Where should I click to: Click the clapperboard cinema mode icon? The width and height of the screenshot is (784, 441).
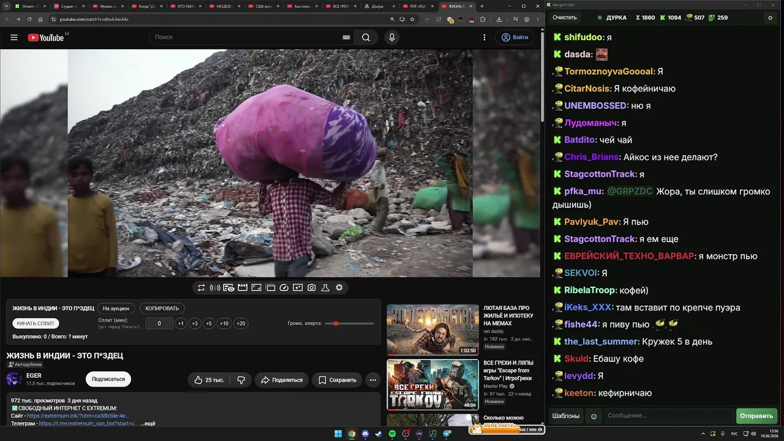pos(243,288)
